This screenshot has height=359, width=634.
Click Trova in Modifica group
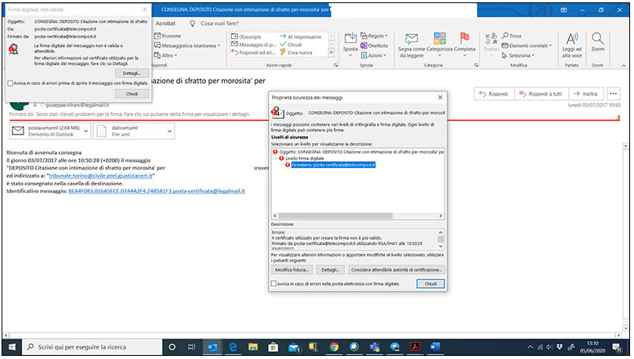click(x=512, y=36)
